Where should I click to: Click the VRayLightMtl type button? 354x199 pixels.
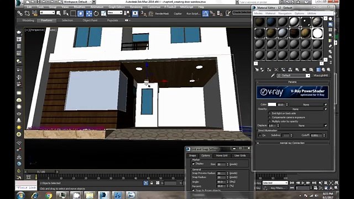[x=320, y=76]
